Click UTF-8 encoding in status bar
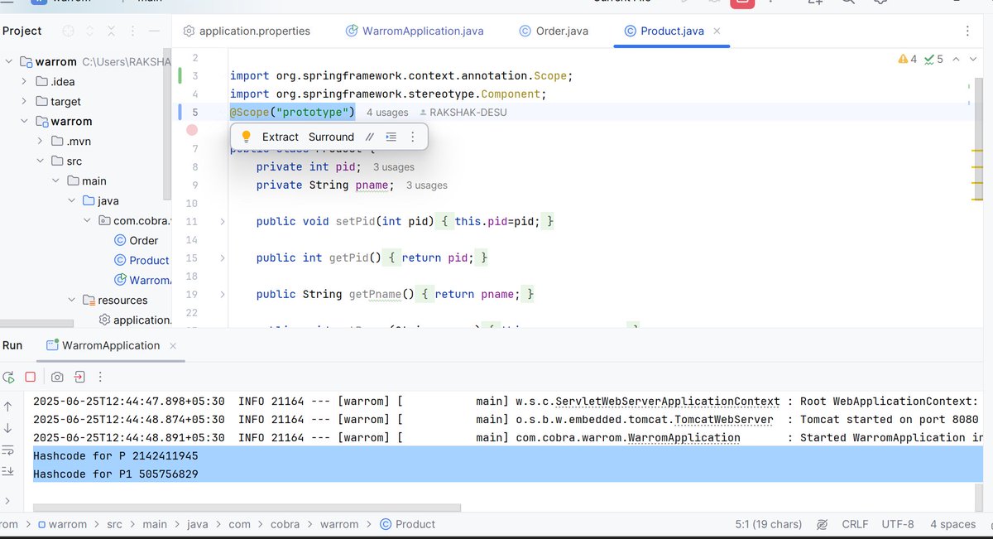This screenshot has height=539, width=993. [x=898, y=524]
